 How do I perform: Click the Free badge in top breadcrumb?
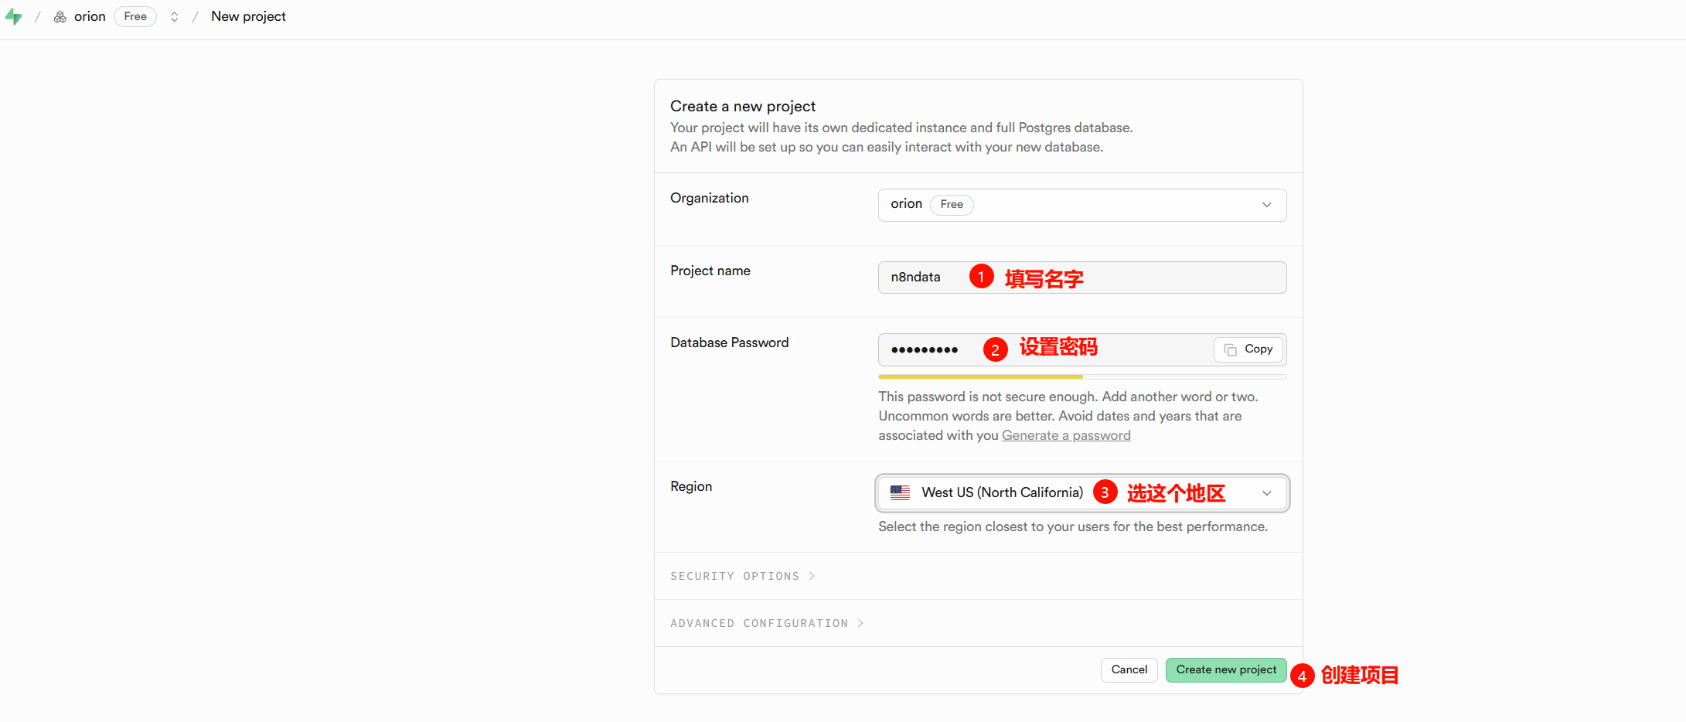[x=135, y=17]
